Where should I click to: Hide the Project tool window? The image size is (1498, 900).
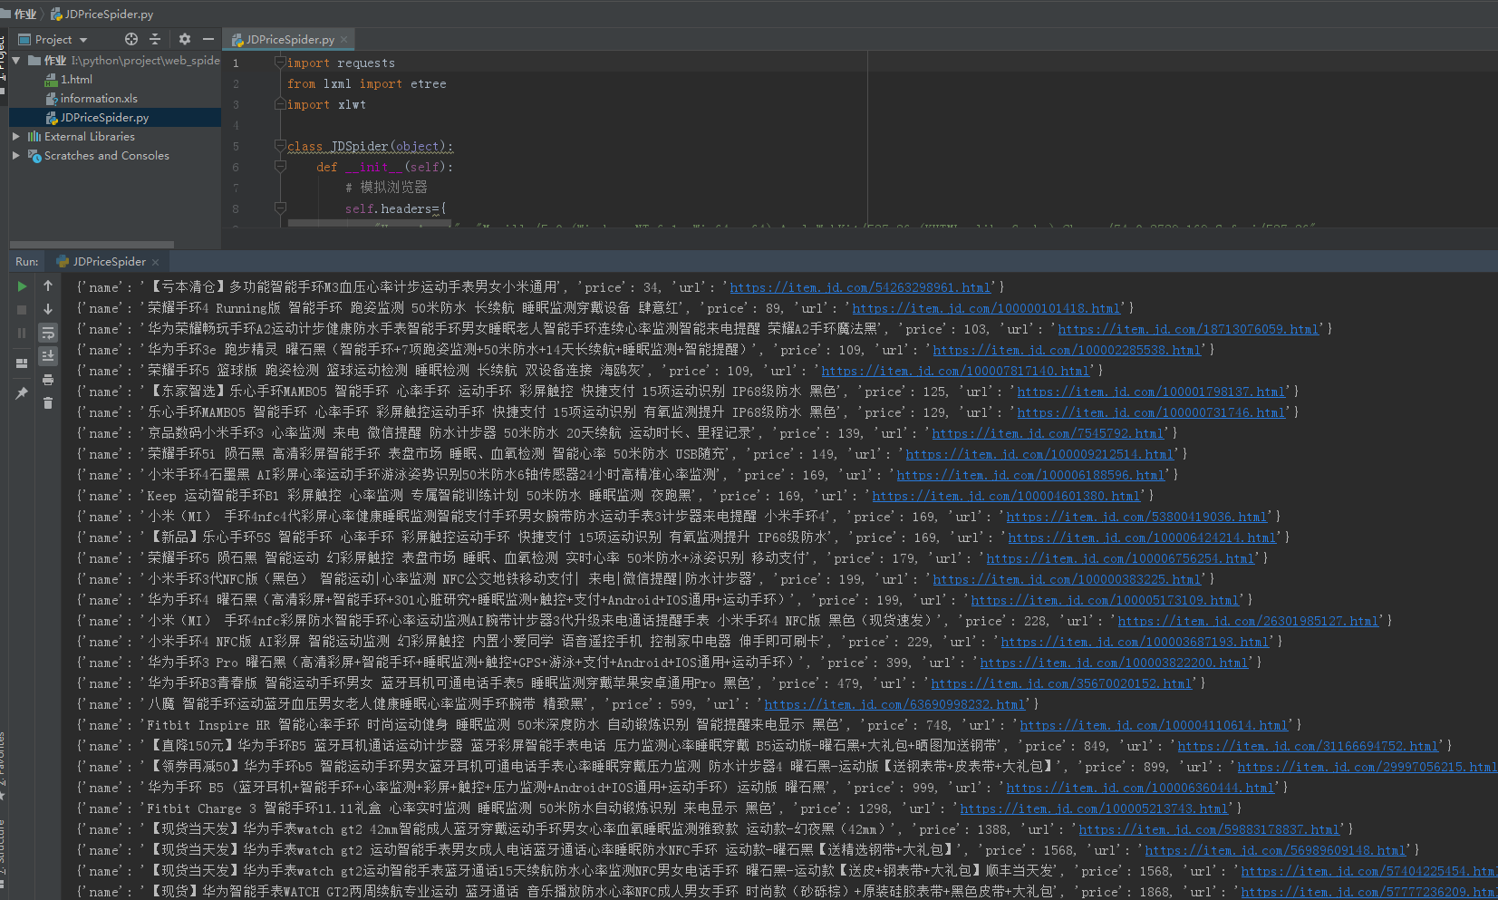click(208, 39)
